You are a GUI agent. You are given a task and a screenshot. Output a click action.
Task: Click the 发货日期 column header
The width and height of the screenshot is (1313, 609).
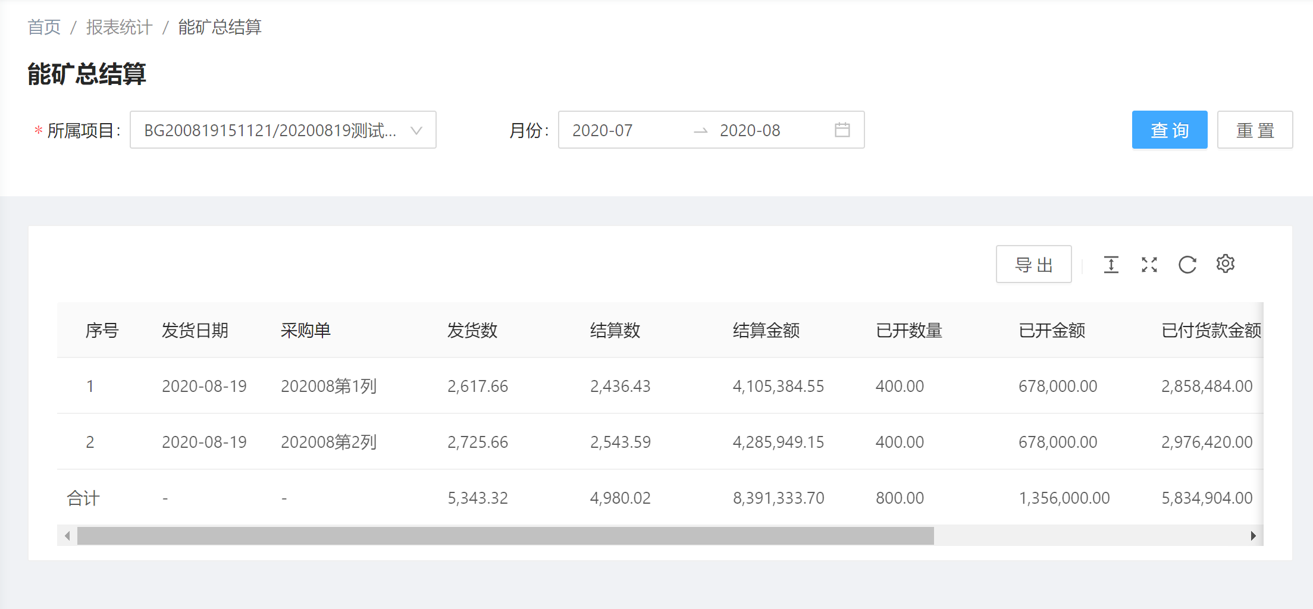(195, 330)
